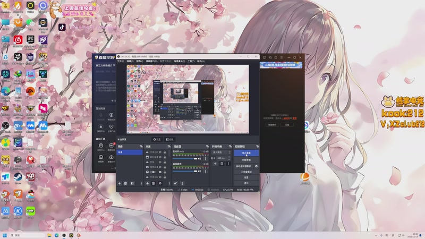Open the Audio Mixer toolbar three-dot menu
This screenshot has width=425, height=239.
tap(182, 183)
